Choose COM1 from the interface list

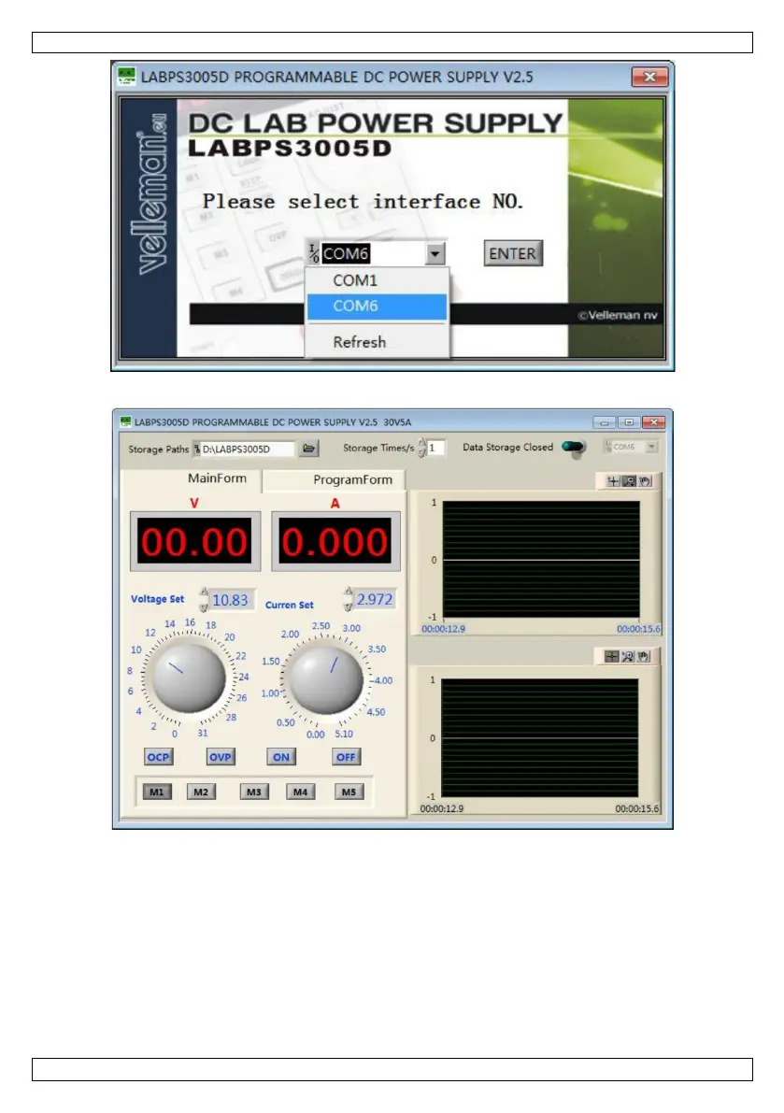377,280
